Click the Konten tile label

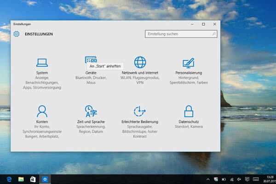click(42, 121)
